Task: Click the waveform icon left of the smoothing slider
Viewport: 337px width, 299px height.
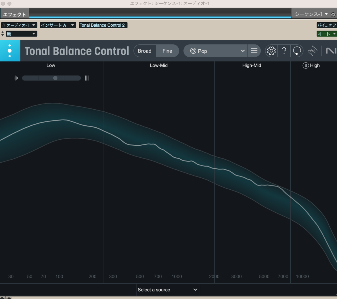Action: coord(15,78)
